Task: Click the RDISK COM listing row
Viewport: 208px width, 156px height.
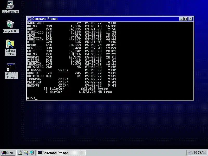Action: click(72, 26)
